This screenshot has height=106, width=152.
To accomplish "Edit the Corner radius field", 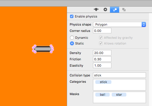I will coord(102,31).
